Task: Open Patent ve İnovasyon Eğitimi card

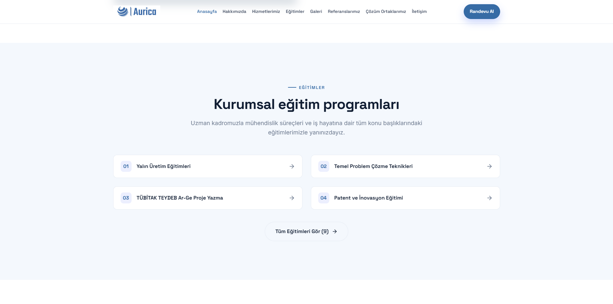Action: [x=405, y=198]
